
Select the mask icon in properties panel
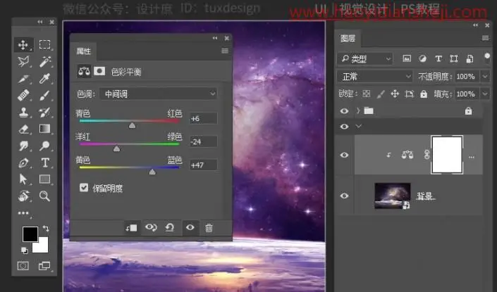99,71
